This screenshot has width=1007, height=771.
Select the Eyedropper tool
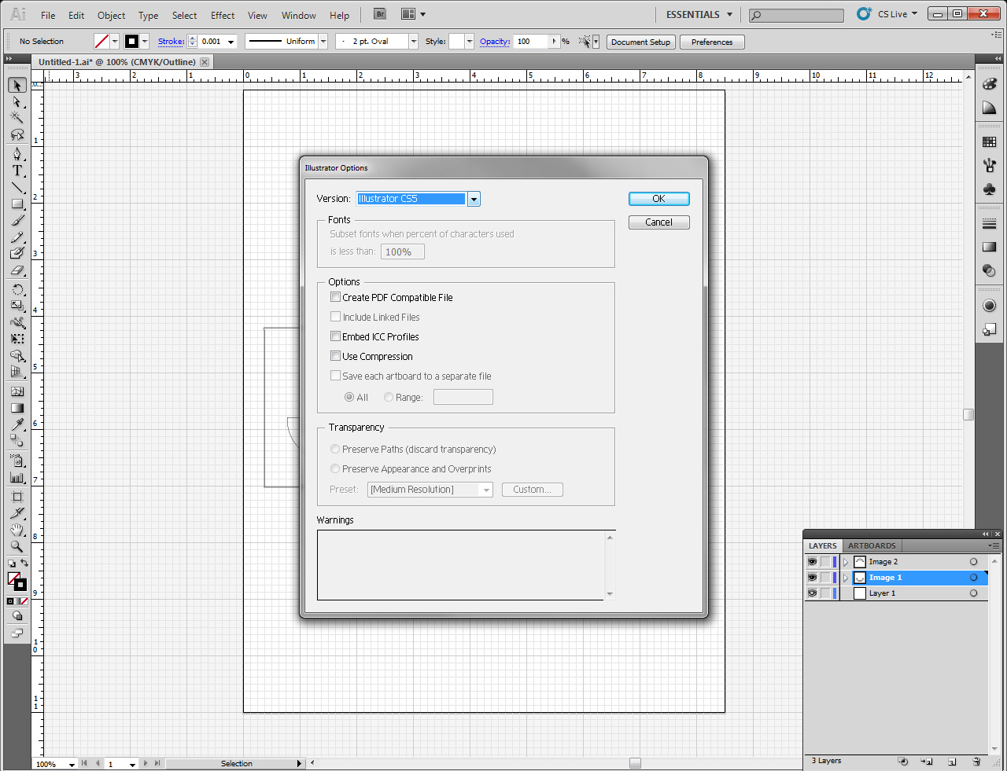pyautogui.click(x=17, y=424)
